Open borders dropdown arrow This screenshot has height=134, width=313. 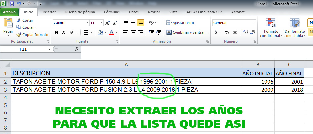pos(92,32)
